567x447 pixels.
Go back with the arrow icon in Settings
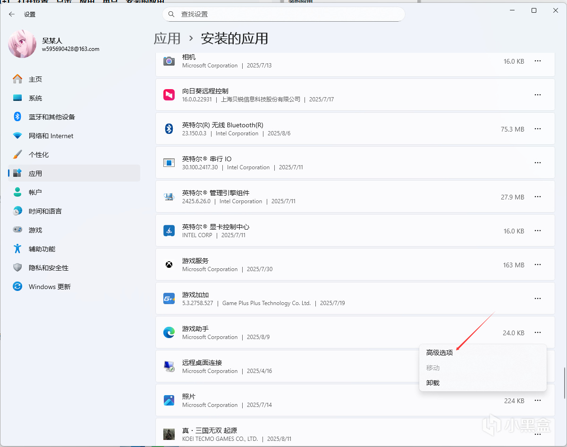coord(12,14)
